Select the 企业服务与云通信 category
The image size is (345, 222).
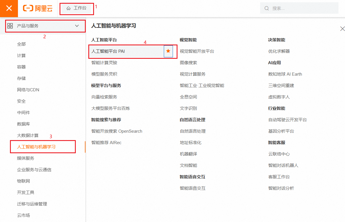tap(34, 170)
